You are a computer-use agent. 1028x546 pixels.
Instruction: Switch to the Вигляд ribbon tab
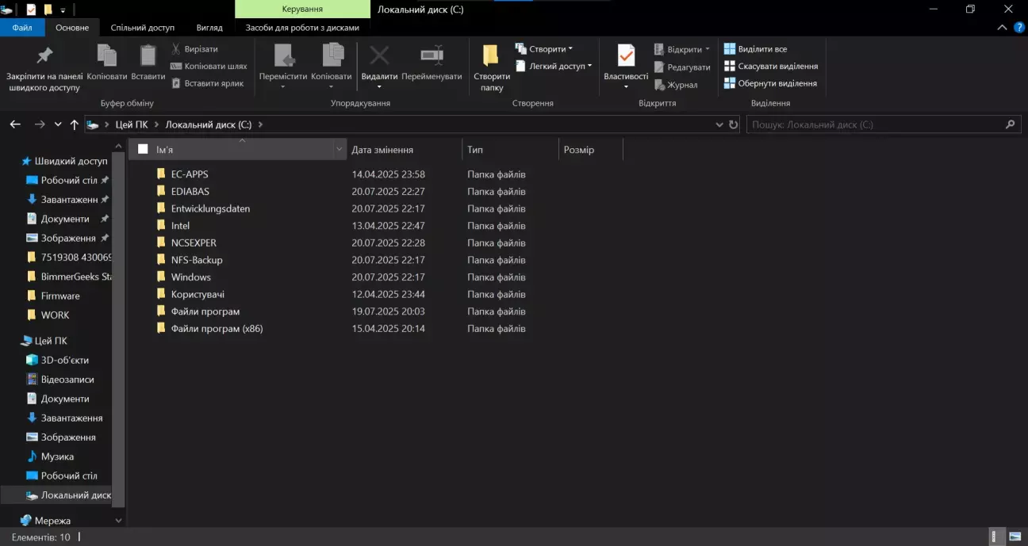[209, 27]
